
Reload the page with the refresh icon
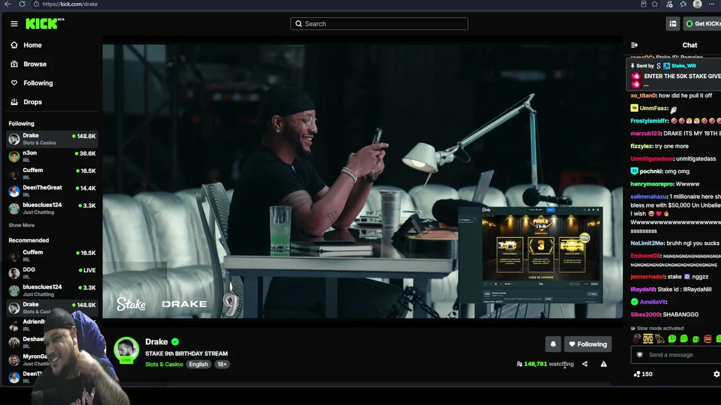[x=22, y=4]
